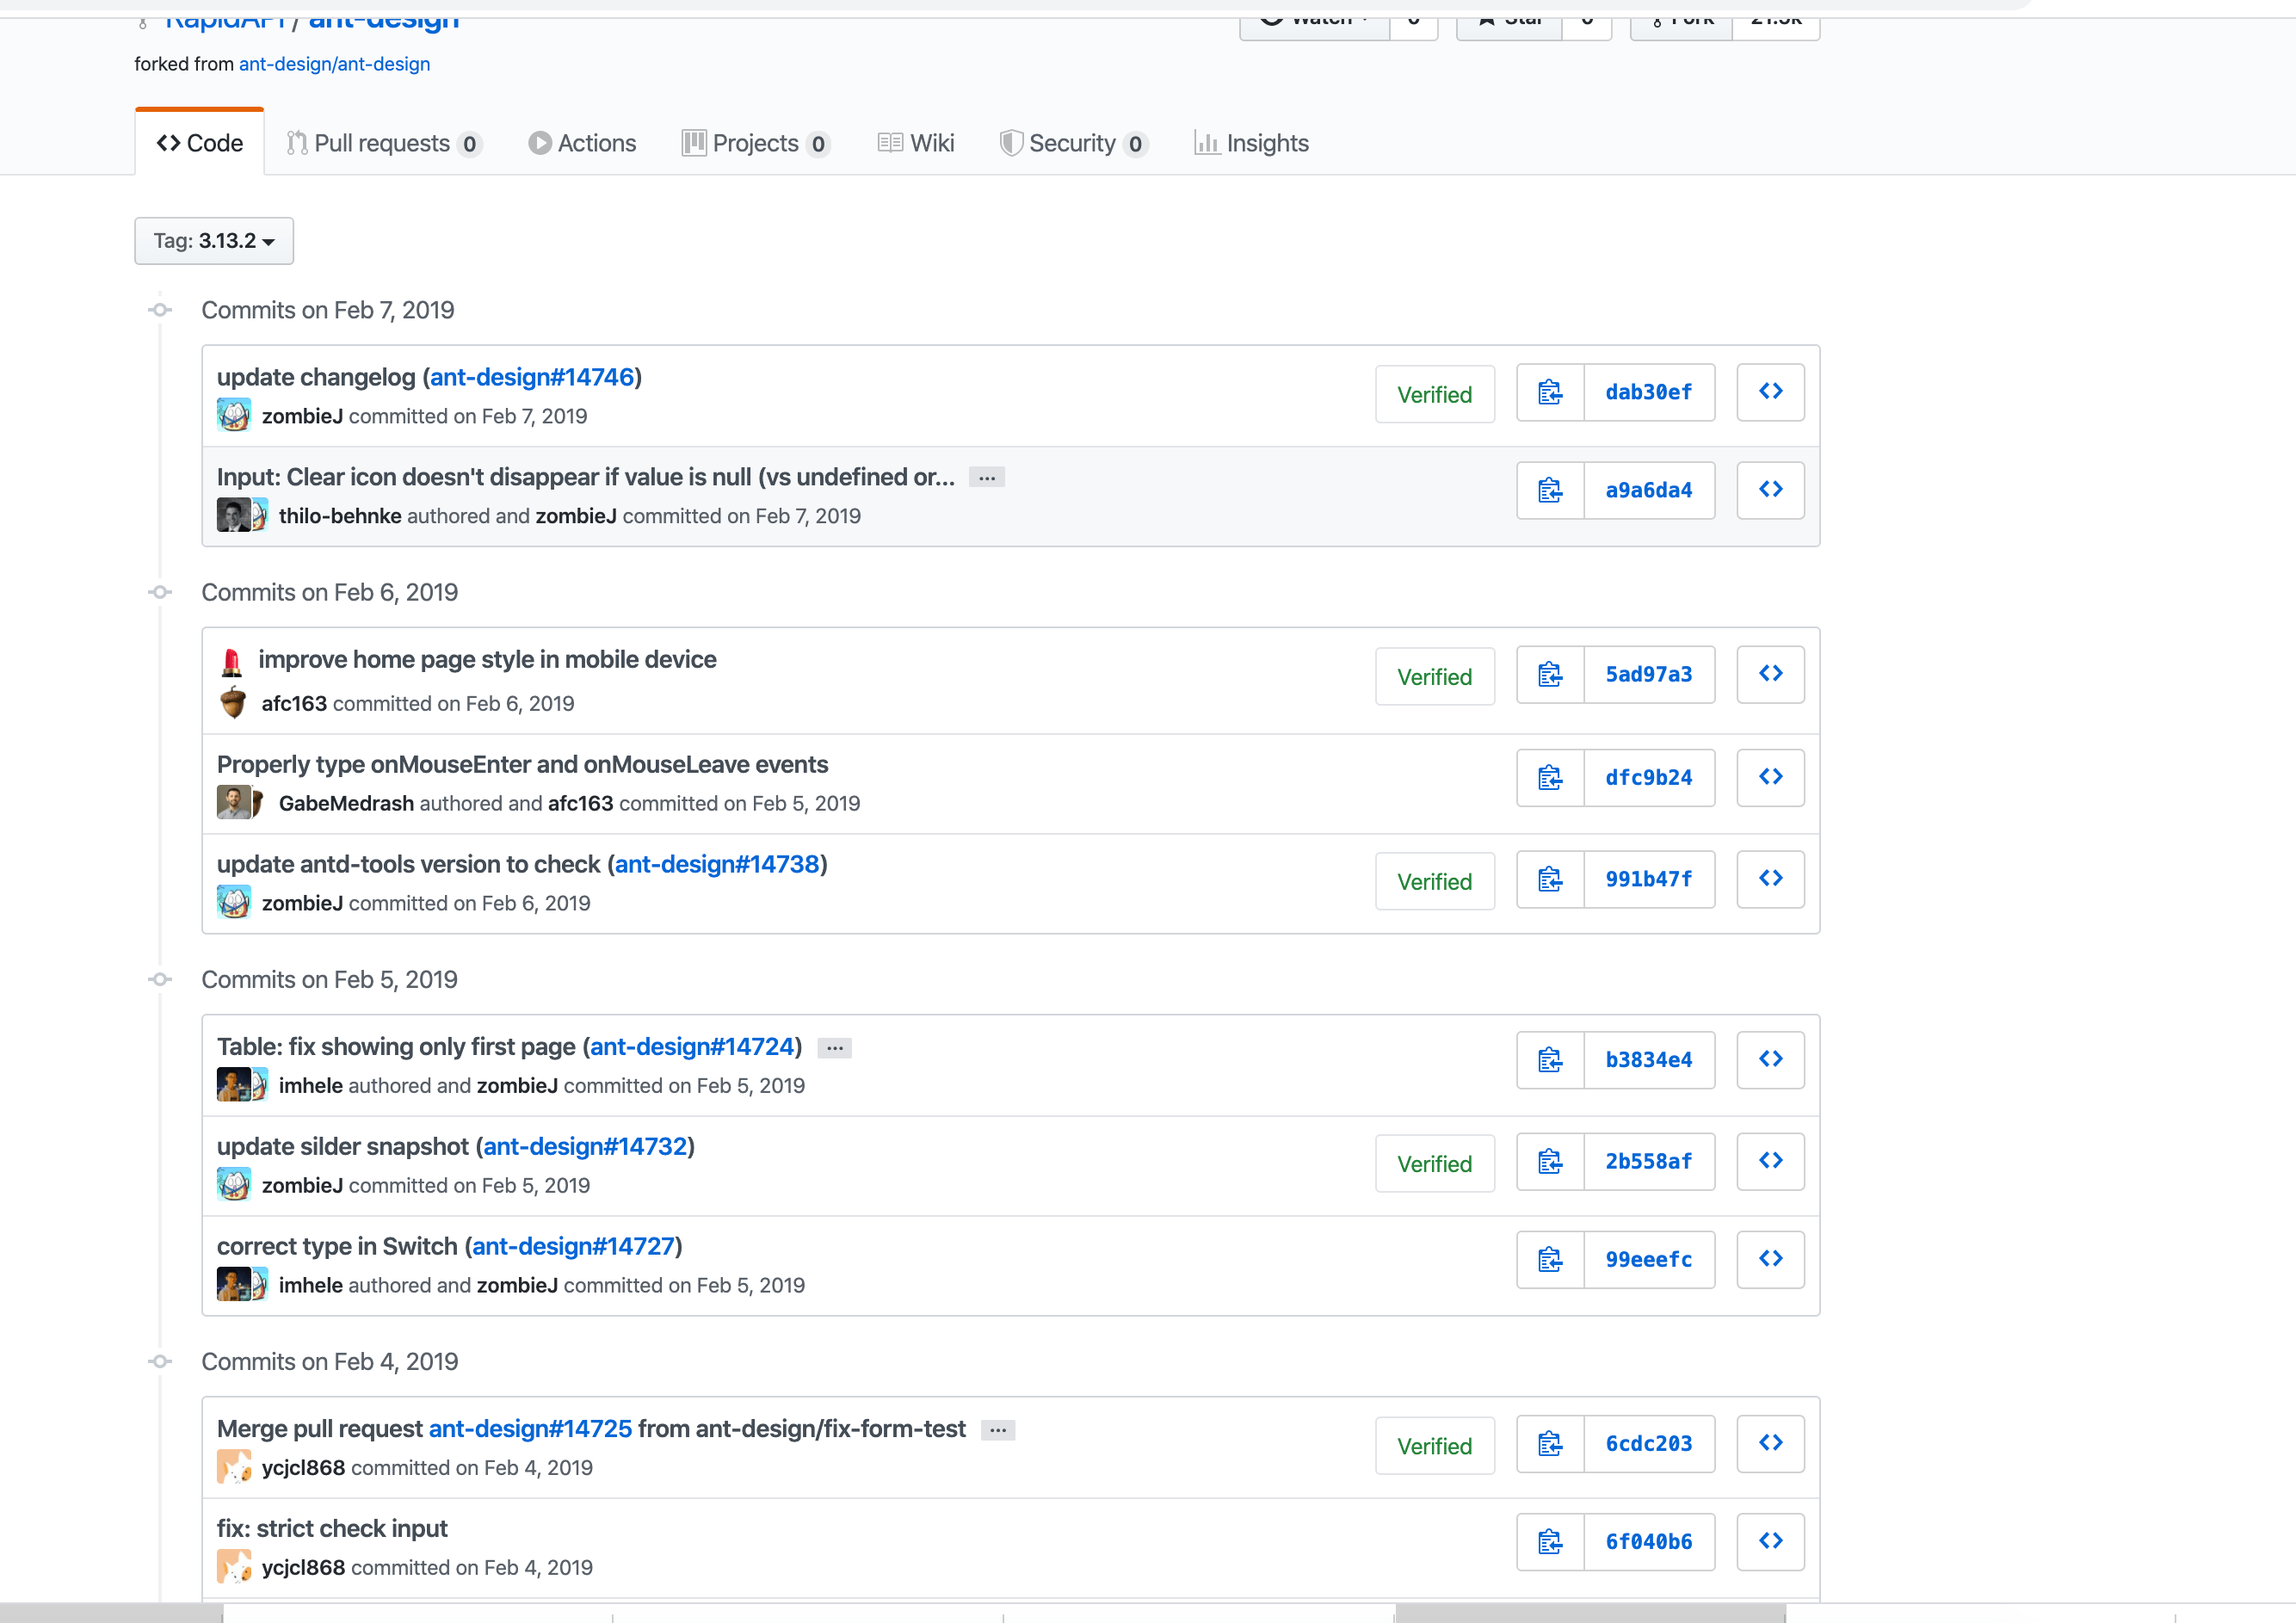Copy full SHA for commit a9a6da4

pyautogui.click(x=1549, y=491)
